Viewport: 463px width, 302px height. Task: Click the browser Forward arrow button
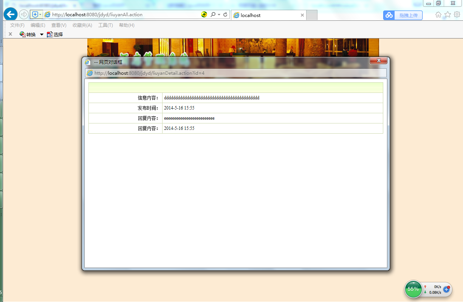[x=24, y=14]
